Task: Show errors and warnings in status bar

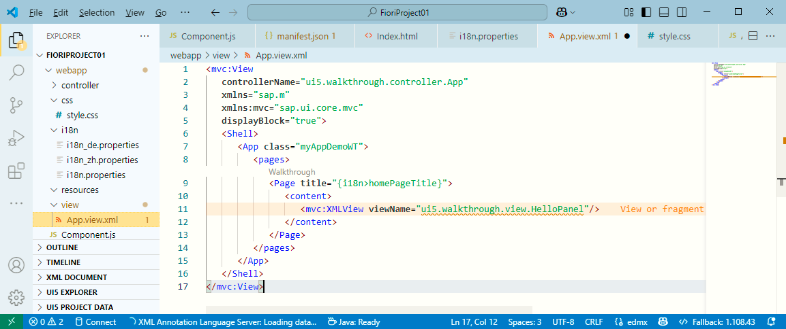Action: pos(46,322)
